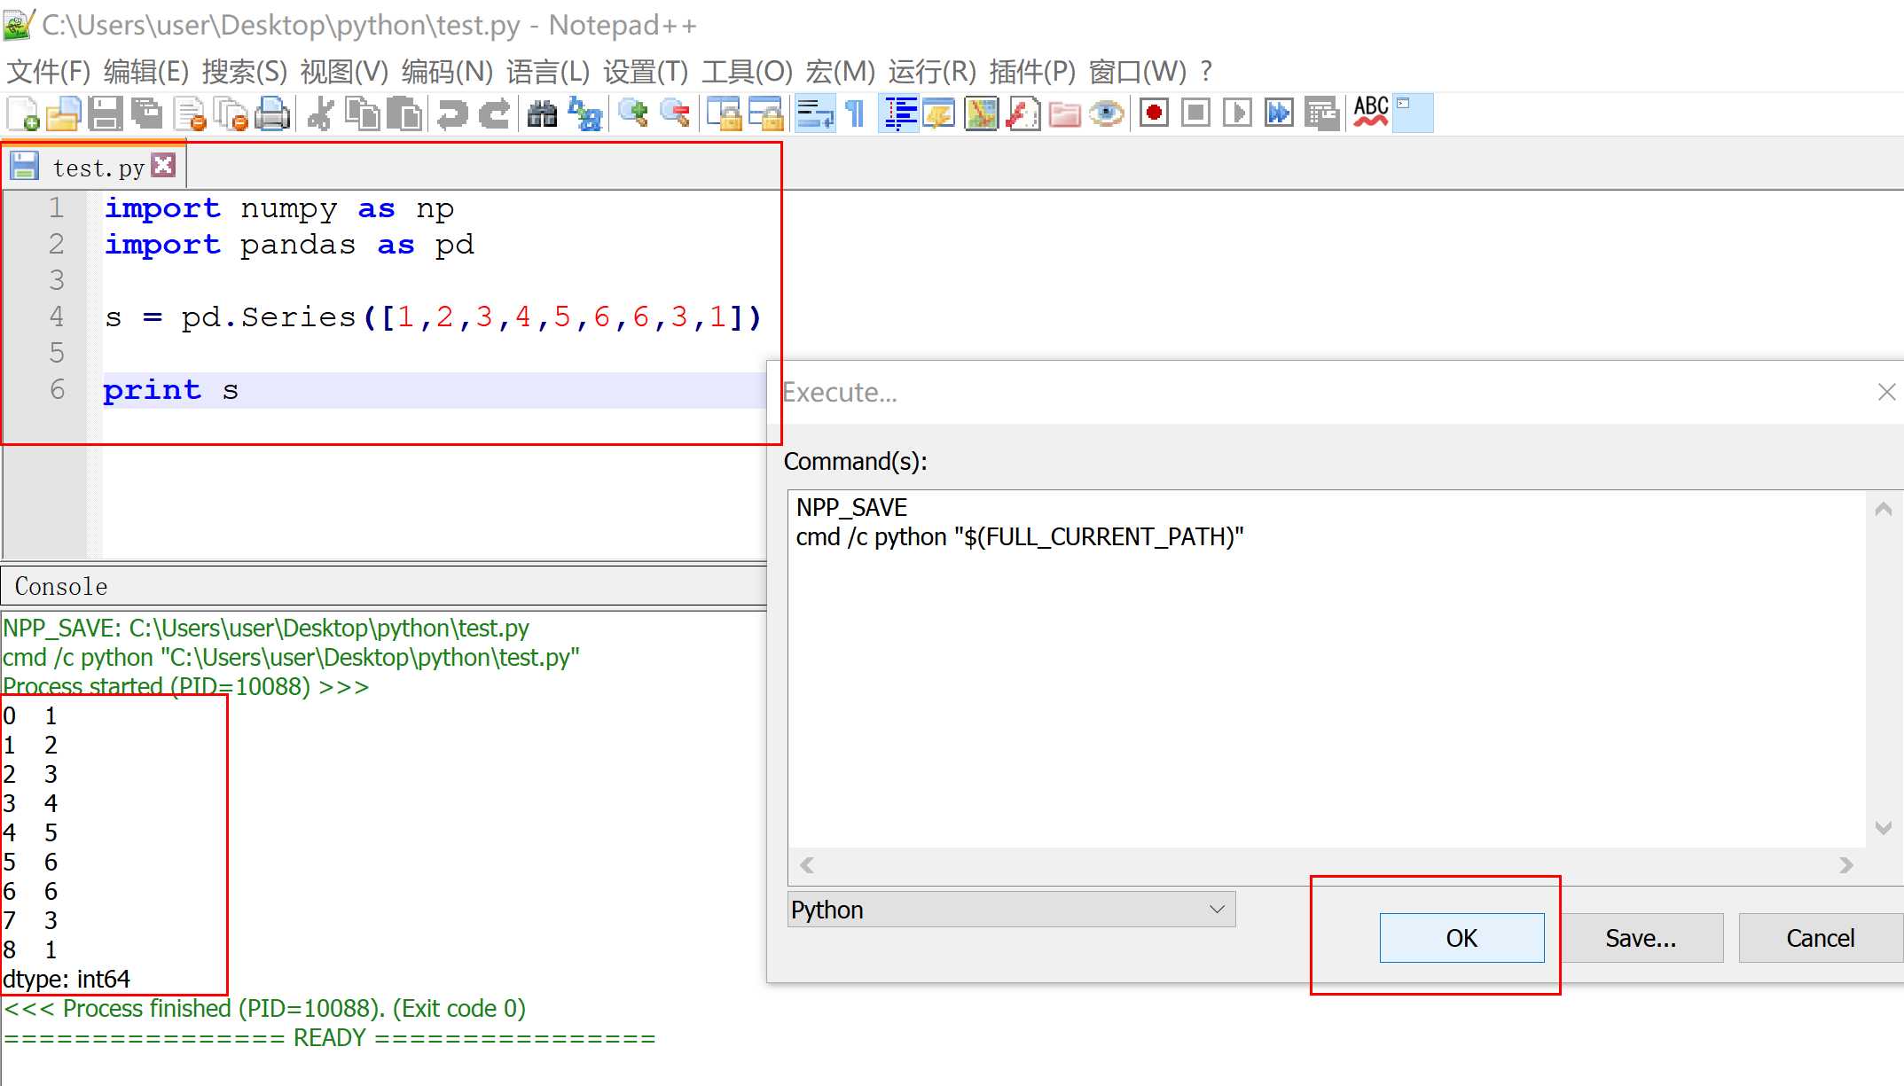Screen dimensions: 1904x1086
Task: Click Save in Execute dialog
Action: pyautogui.click(x=1642, y=937)
